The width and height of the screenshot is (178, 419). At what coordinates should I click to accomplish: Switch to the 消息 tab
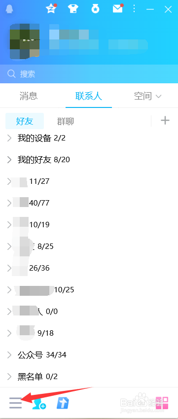(x=29, y=96)
